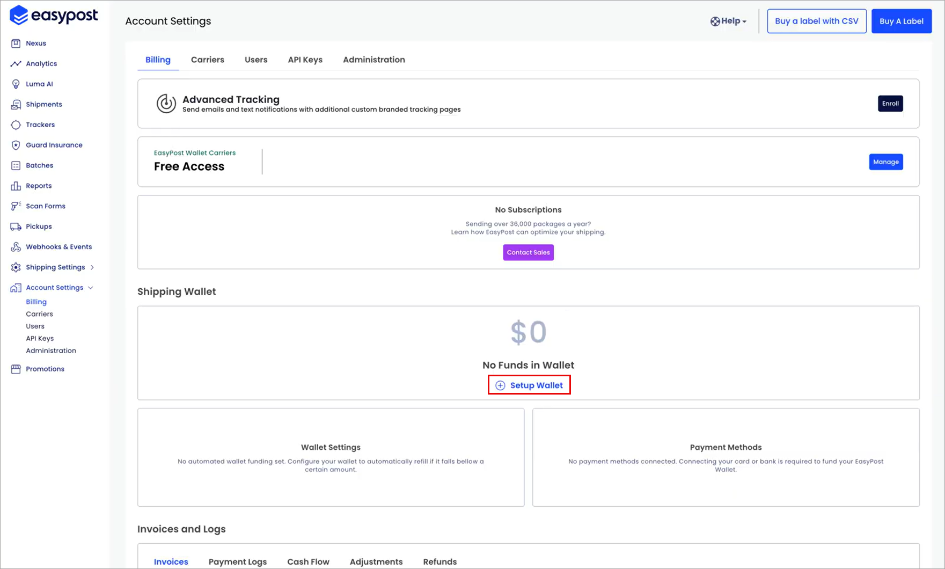Screen dimensions: 945x569
Task: Enroll in Advanced Tracking
Action: coord(890,104)
